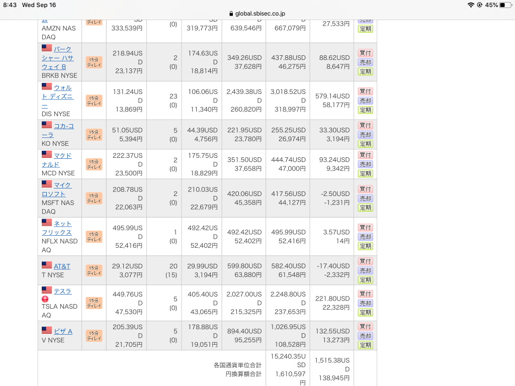This screenshot has width=515, height=386.
Task: Click 15分ディレイ badge in DIS row
Action: (94, 101)
